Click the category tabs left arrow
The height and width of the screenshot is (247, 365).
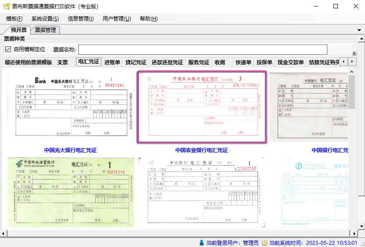coord(344,62)
